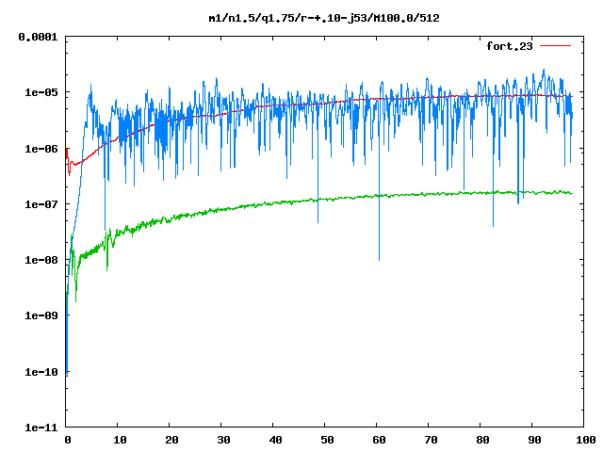Click the red legend line sample

[x=555, y=46]
